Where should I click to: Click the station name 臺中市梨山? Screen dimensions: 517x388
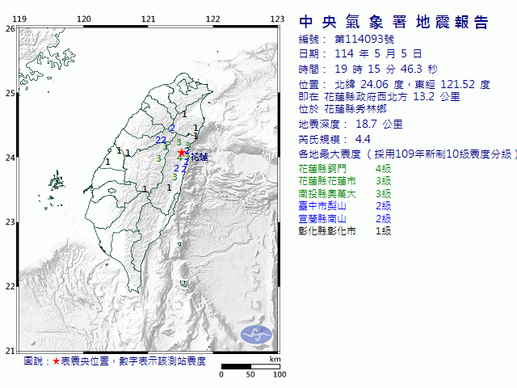[322, 206]
